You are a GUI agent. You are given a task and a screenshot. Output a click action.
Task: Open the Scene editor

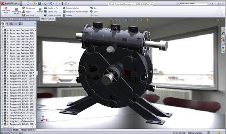pos(26,12)
